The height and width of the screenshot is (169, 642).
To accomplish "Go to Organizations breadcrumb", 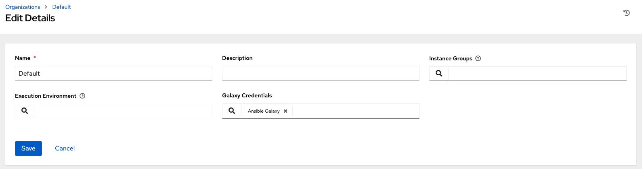I will tap(23, 7).
